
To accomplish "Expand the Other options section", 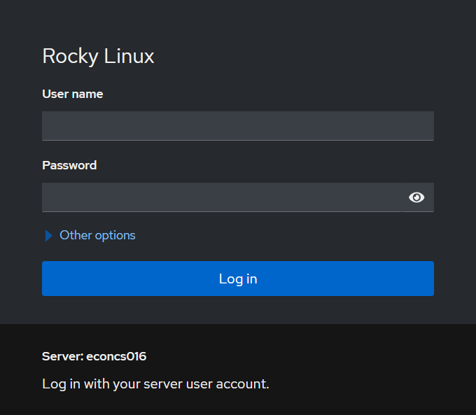I will (90, 235).
